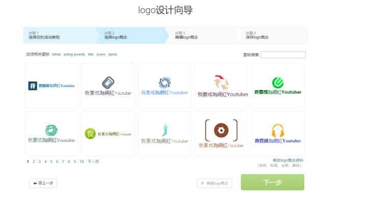Select current page 1 in pagination
The height and width of the screenshot is (207, 371).
[x=28, y=162]
